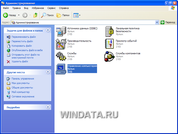Click Переименовать файл link

pyautogui.click(x=24, y=37)
